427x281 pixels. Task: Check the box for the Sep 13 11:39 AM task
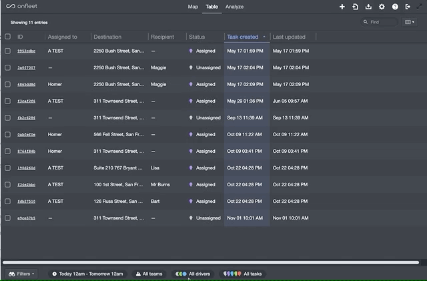(7, 117)
